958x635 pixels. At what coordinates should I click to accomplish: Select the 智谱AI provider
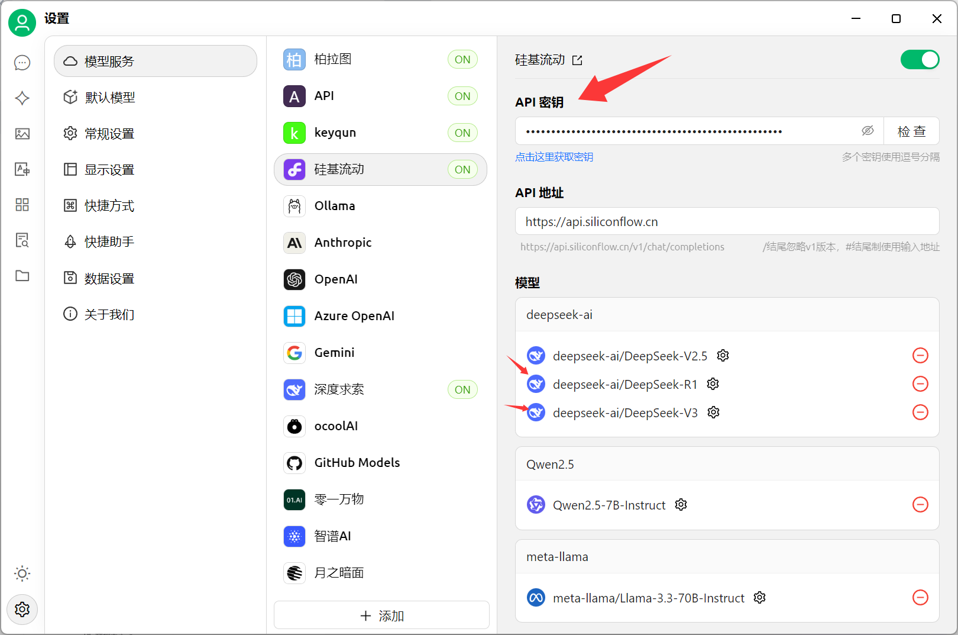click(x=380, y=536)
